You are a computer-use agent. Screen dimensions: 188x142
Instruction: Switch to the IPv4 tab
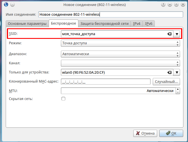click(x=136, y=24)
